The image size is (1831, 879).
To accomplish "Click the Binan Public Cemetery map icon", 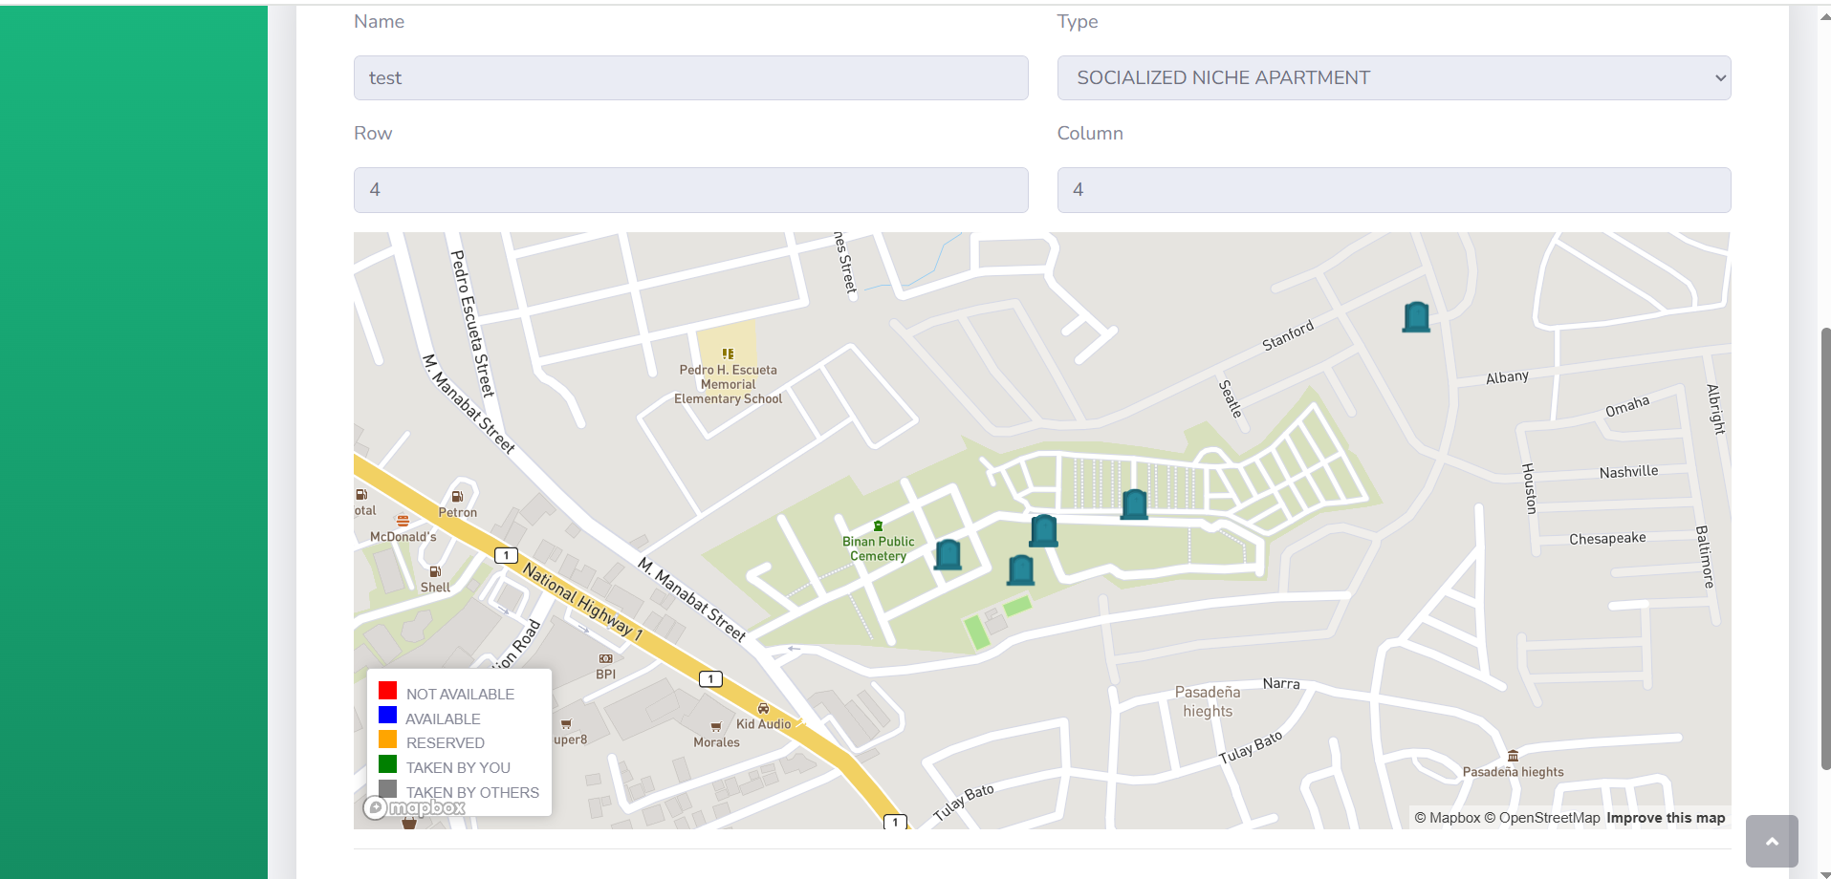I will (x=878, y=526).
